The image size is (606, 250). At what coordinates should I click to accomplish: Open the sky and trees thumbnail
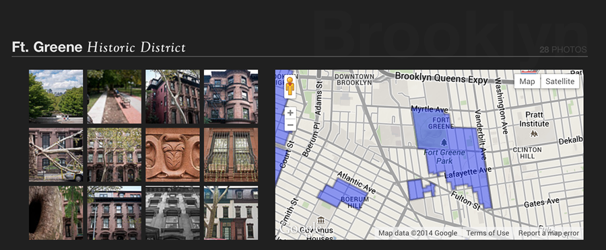coord(56,97)
